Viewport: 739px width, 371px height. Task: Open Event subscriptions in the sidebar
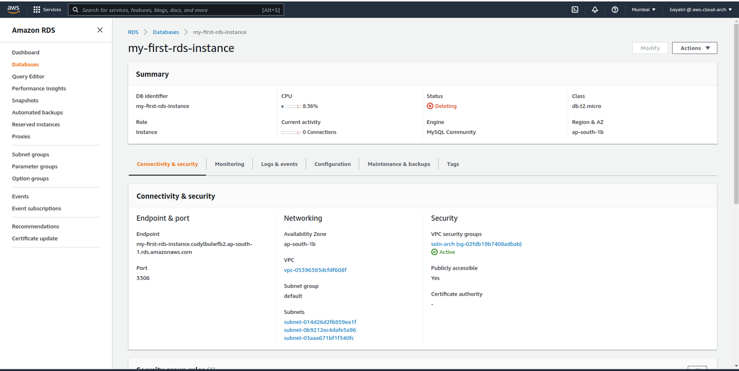[36, 209]
